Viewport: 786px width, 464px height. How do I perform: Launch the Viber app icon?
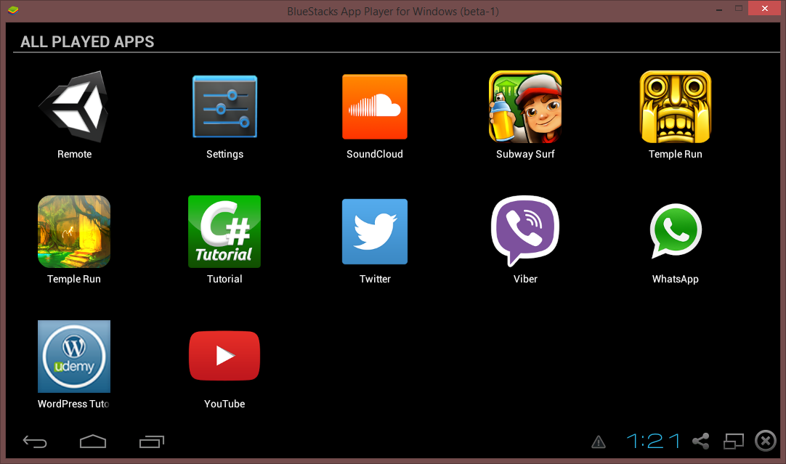click(x=524, y=230)
